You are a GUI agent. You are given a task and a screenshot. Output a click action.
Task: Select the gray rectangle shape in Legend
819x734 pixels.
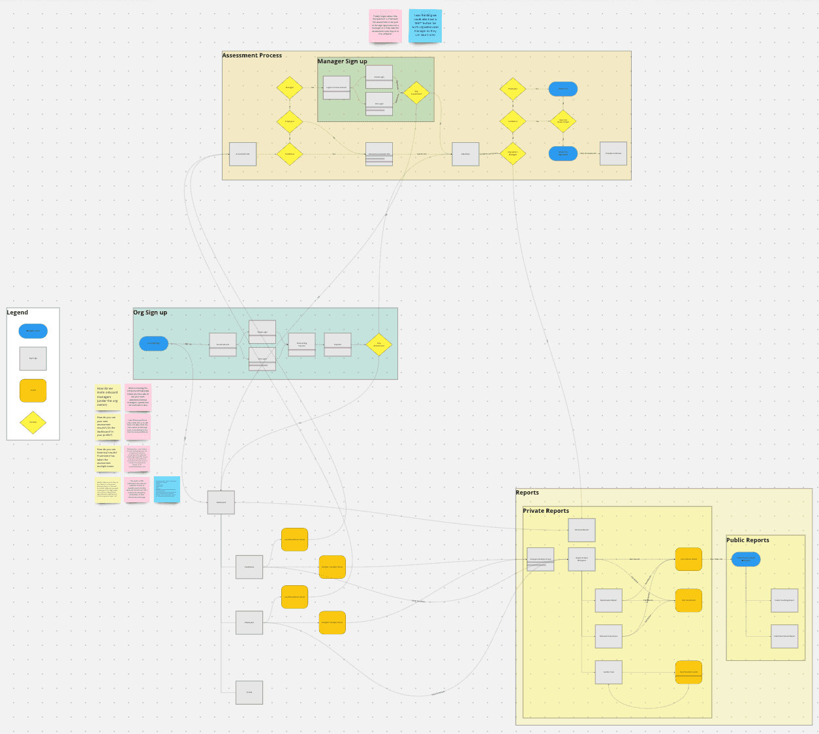(x=33, y=358)
